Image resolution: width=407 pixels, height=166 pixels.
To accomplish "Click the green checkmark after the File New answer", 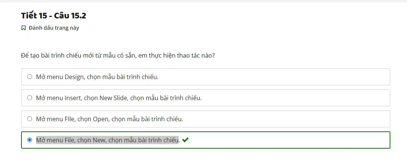I will (185, 140).
